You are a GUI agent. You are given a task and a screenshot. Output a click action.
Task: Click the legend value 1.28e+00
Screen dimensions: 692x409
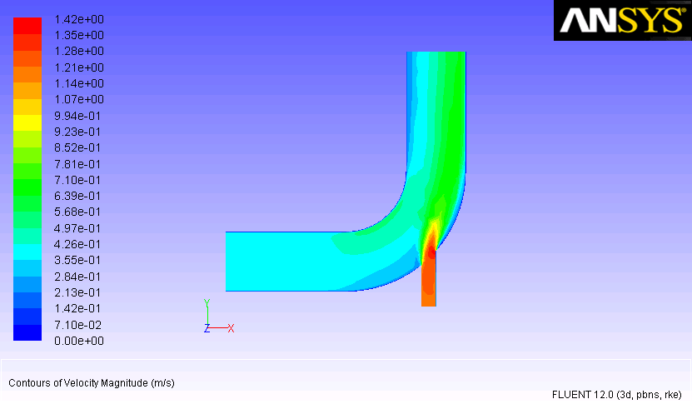click(79, 52)
